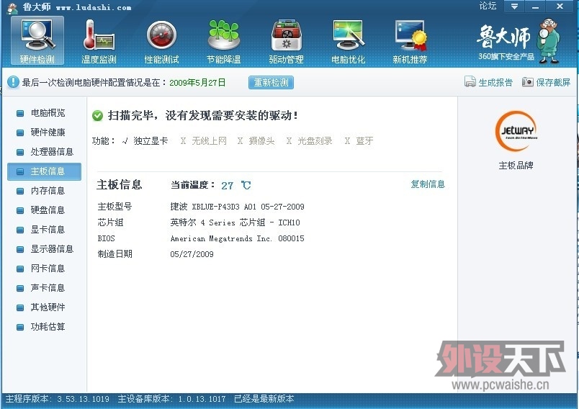Click 主程序版本 3.53.13.1019 in status bar
579x409 pixels.
pos(57,399)
